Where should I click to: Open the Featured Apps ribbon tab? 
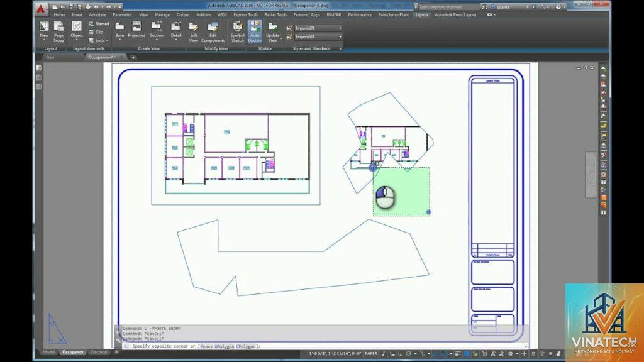(307, 15)
